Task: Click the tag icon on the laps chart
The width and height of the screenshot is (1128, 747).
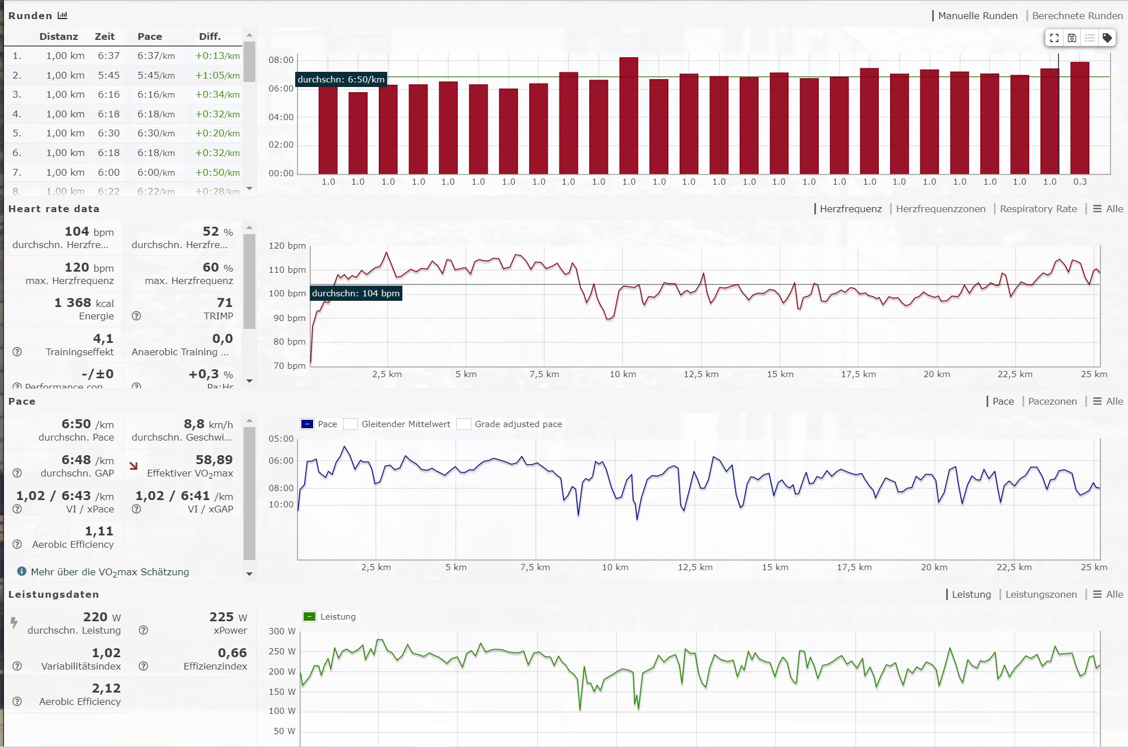Action: click(1107, 38)
